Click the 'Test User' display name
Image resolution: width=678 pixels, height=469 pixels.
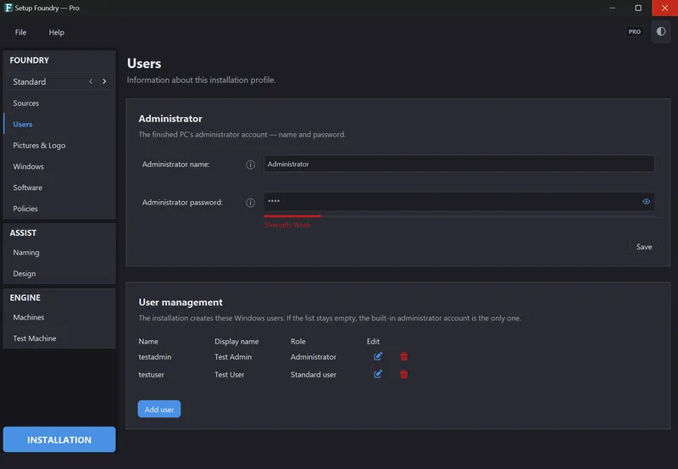click(229, 375)
